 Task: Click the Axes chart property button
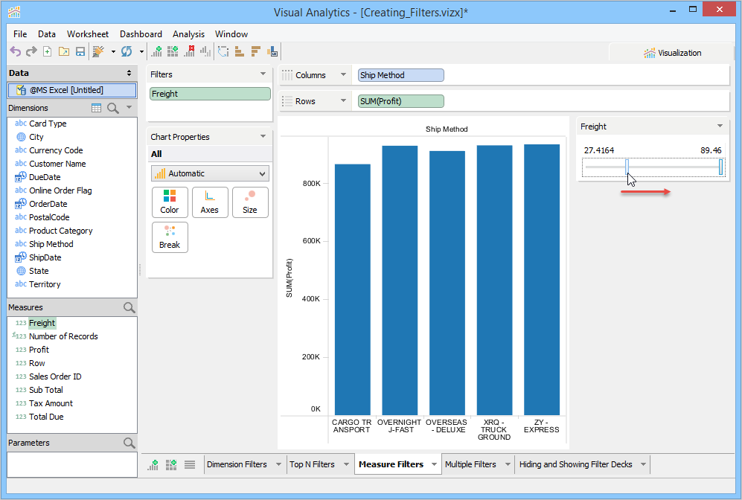[210, 202]
